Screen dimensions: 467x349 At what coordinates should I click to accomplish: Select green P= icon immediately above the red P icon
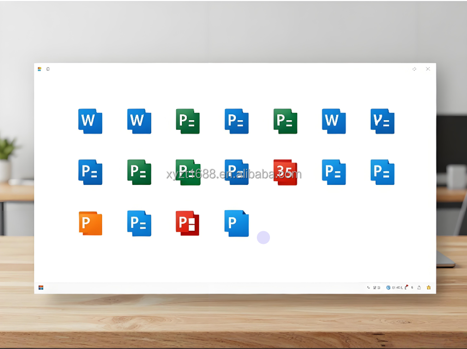point(188,172)
